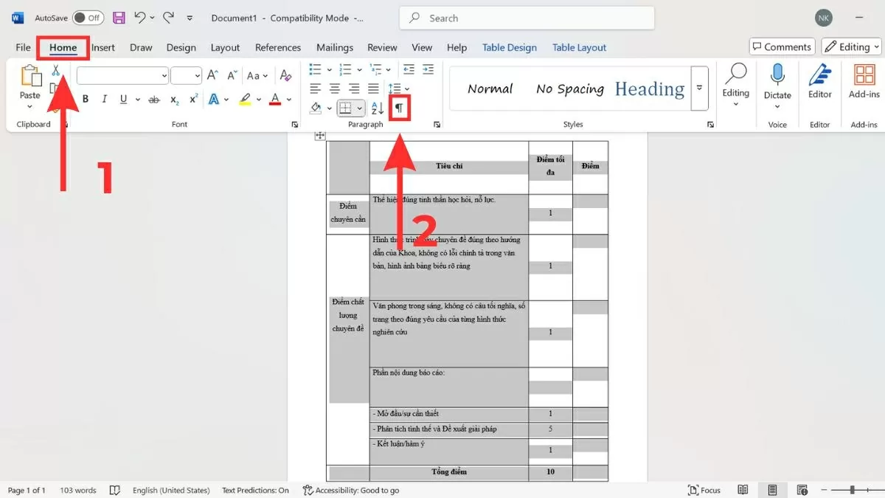Expand the Font Color dropdown arrow
The height and width of the screenshot is (498, 885).
(x=288, y=98)
